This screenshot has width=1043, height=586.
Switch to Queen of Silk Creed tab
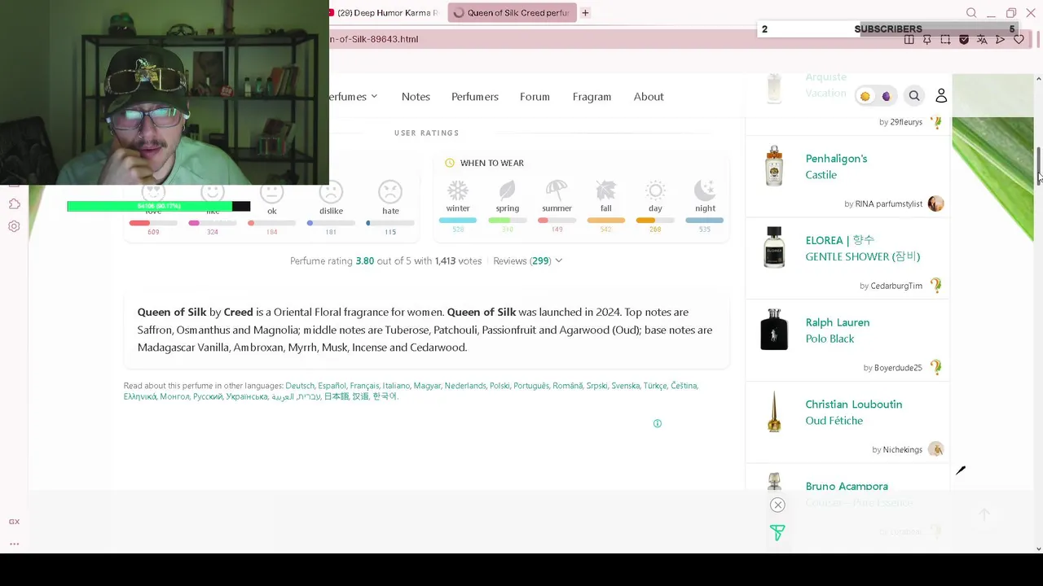[511, 13]
